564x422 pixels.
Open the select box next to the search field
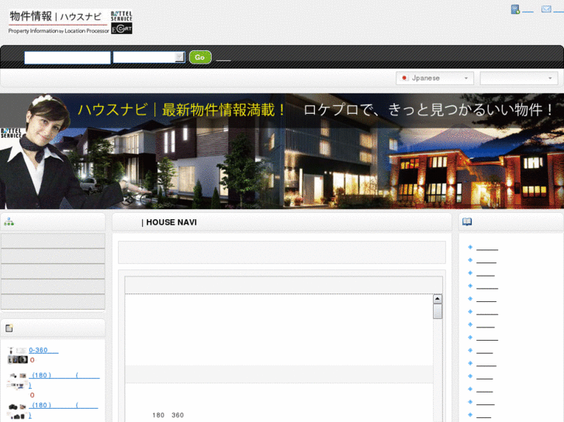(x=149, y=57)
